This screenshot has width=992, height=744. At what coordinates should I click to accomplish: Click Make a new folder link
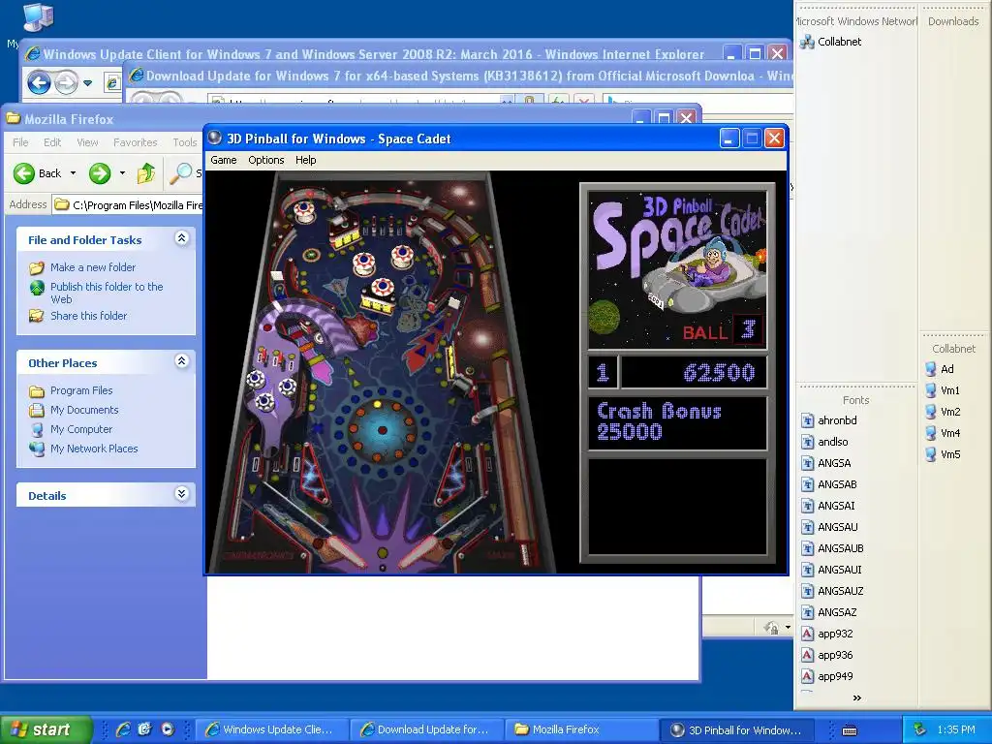click(93, 267)
